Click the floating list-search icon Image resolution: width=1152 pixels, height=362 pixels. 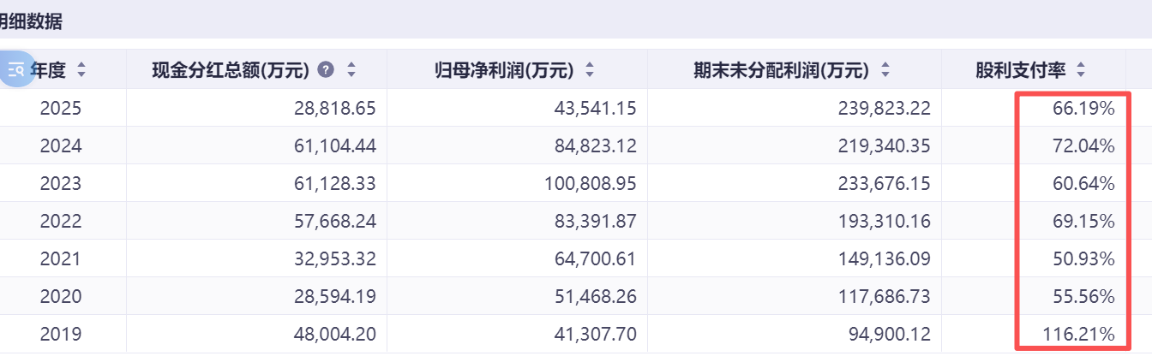pyautogui.click(x=15, y=69)
